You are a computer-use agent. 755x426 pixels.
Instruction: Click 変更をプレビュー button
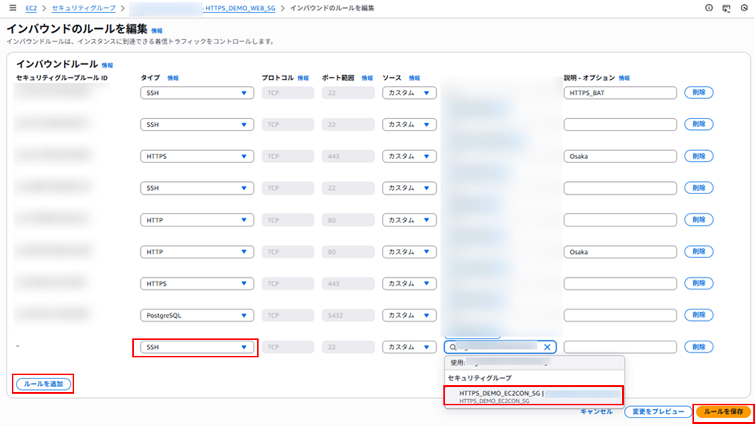tap(658, 412)
